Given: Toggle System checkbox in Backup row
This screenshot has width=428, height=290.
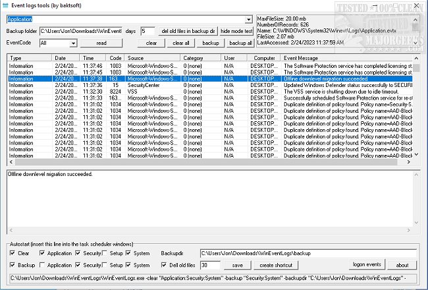Looking at the screenshot, I should [x=128, y=265].
